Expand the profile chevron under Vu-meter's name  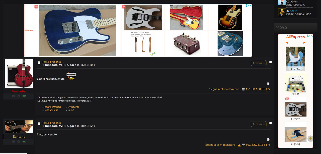pos(19,96)
